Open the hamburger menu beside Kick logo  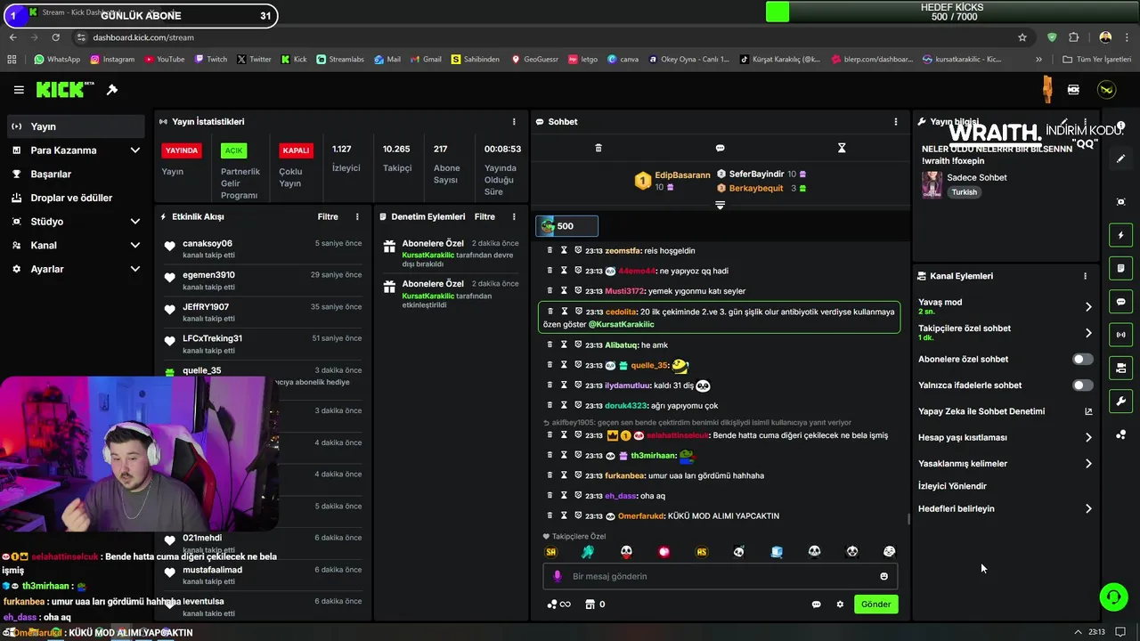(x=19, y=90)
